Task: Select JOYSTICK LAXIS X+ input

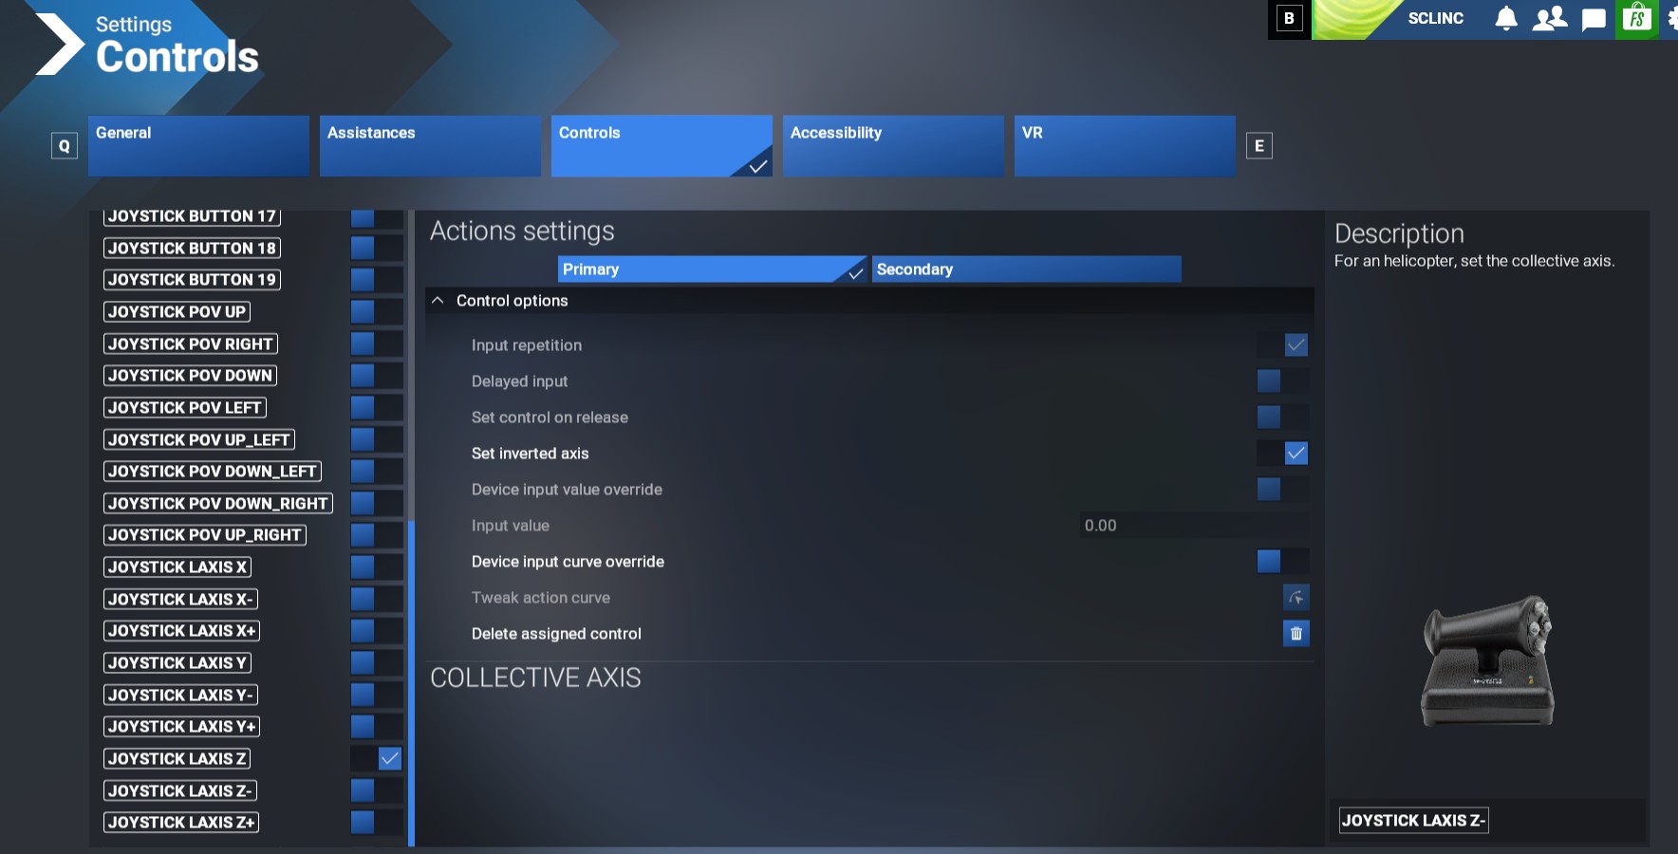Action: 181,631
